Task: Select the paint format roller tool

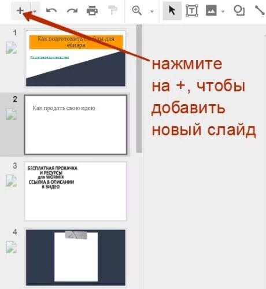Action: point(112,10)
